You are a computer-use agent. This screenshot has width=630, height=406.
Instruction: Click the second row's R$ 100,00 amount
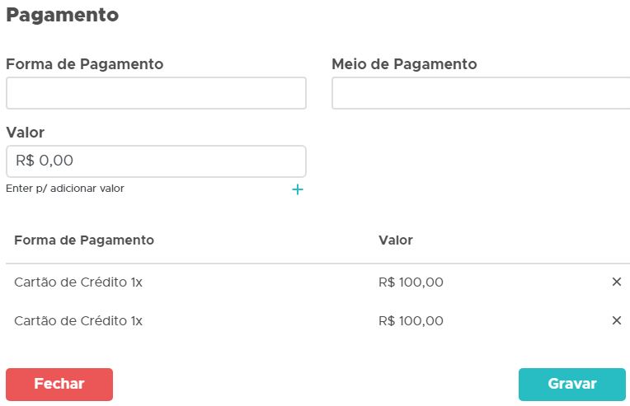tap(411, 321)
